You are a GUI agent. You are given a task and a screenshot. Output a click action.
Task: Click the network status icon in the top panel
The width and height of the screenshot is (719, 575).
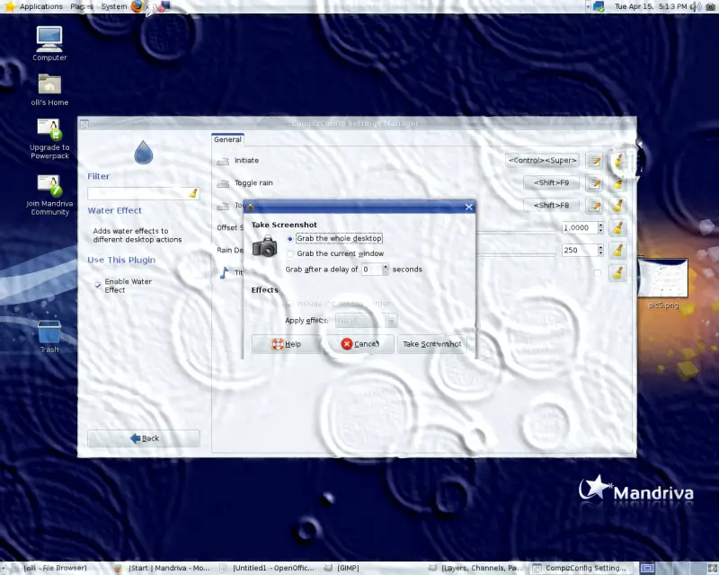(x=599, y=6)
